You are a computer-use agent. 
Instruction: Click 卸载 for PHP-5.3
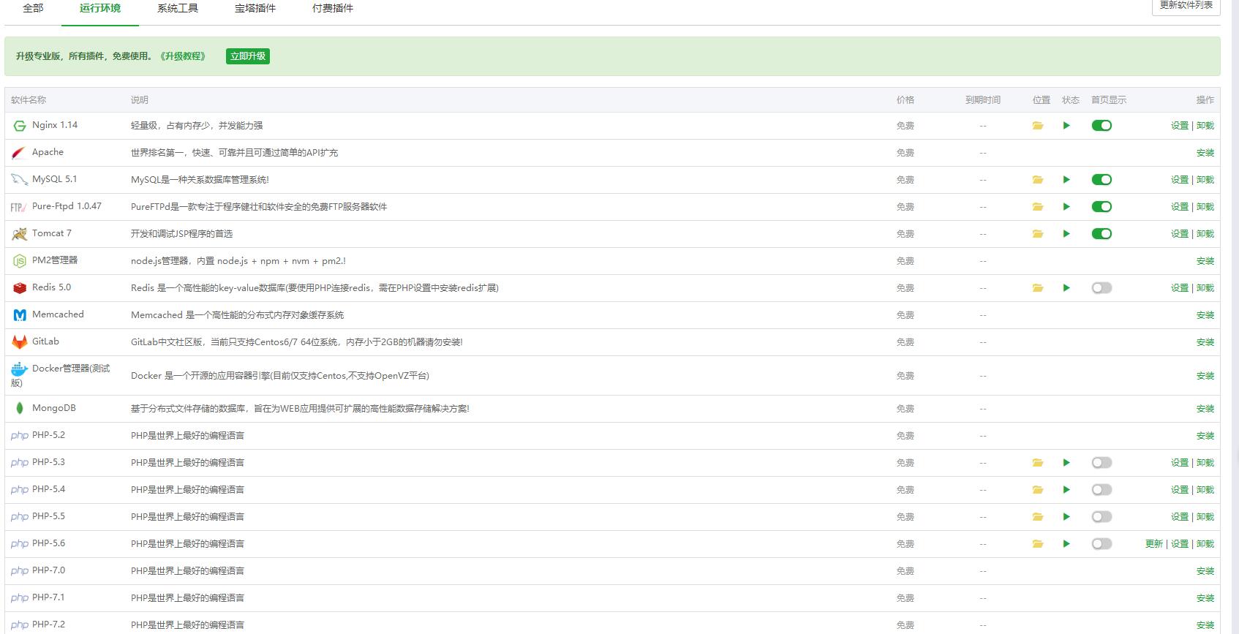point(1205,463)
